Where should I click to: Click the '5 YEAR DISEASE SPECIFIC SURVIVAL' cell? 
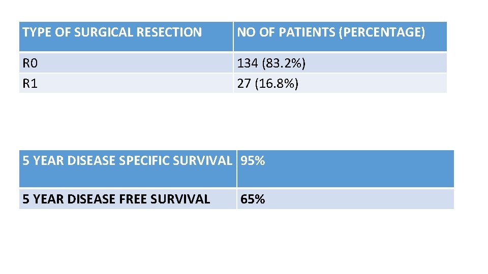(127, 161)
